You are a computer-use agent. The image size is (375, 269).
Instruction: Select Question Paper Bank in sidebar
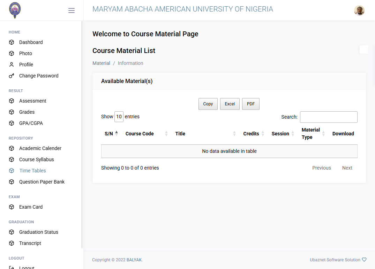click(x=42, y=182)
